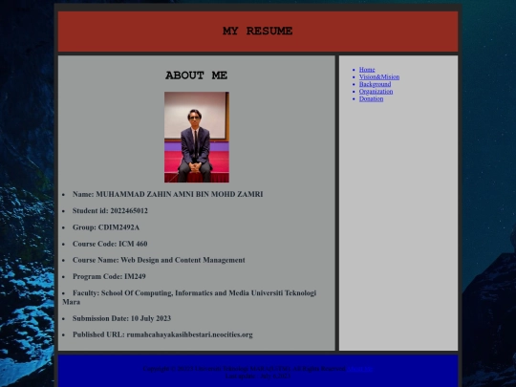Viewport: 516px width, 387px height.
Task: Click the blue link in the footer
Action: point(359,369)
